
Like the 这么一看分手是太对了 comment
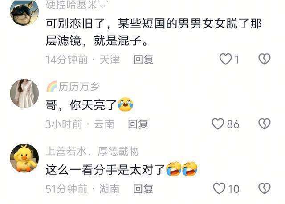coord(219,188)
